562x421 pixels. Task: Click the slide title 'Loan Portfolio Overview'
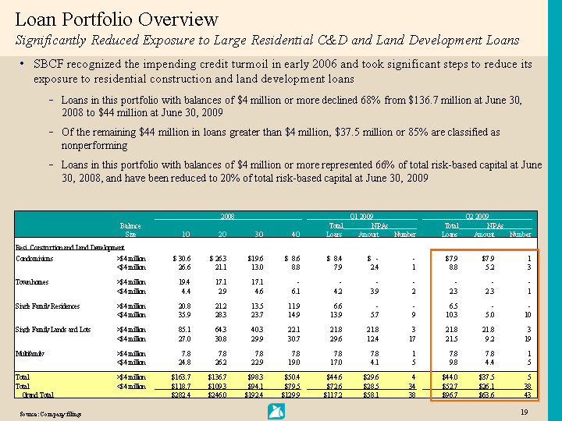(116, 19)
